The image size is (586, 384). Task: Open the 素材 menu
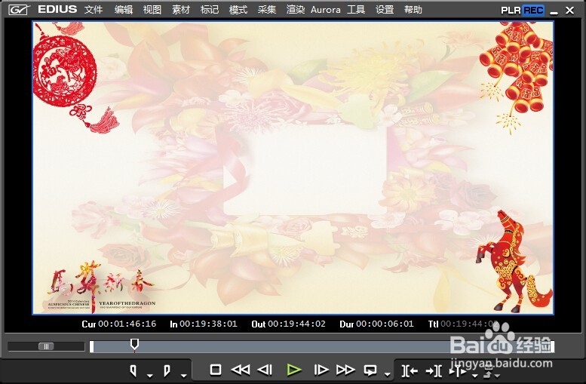click(x=181, y=9)
